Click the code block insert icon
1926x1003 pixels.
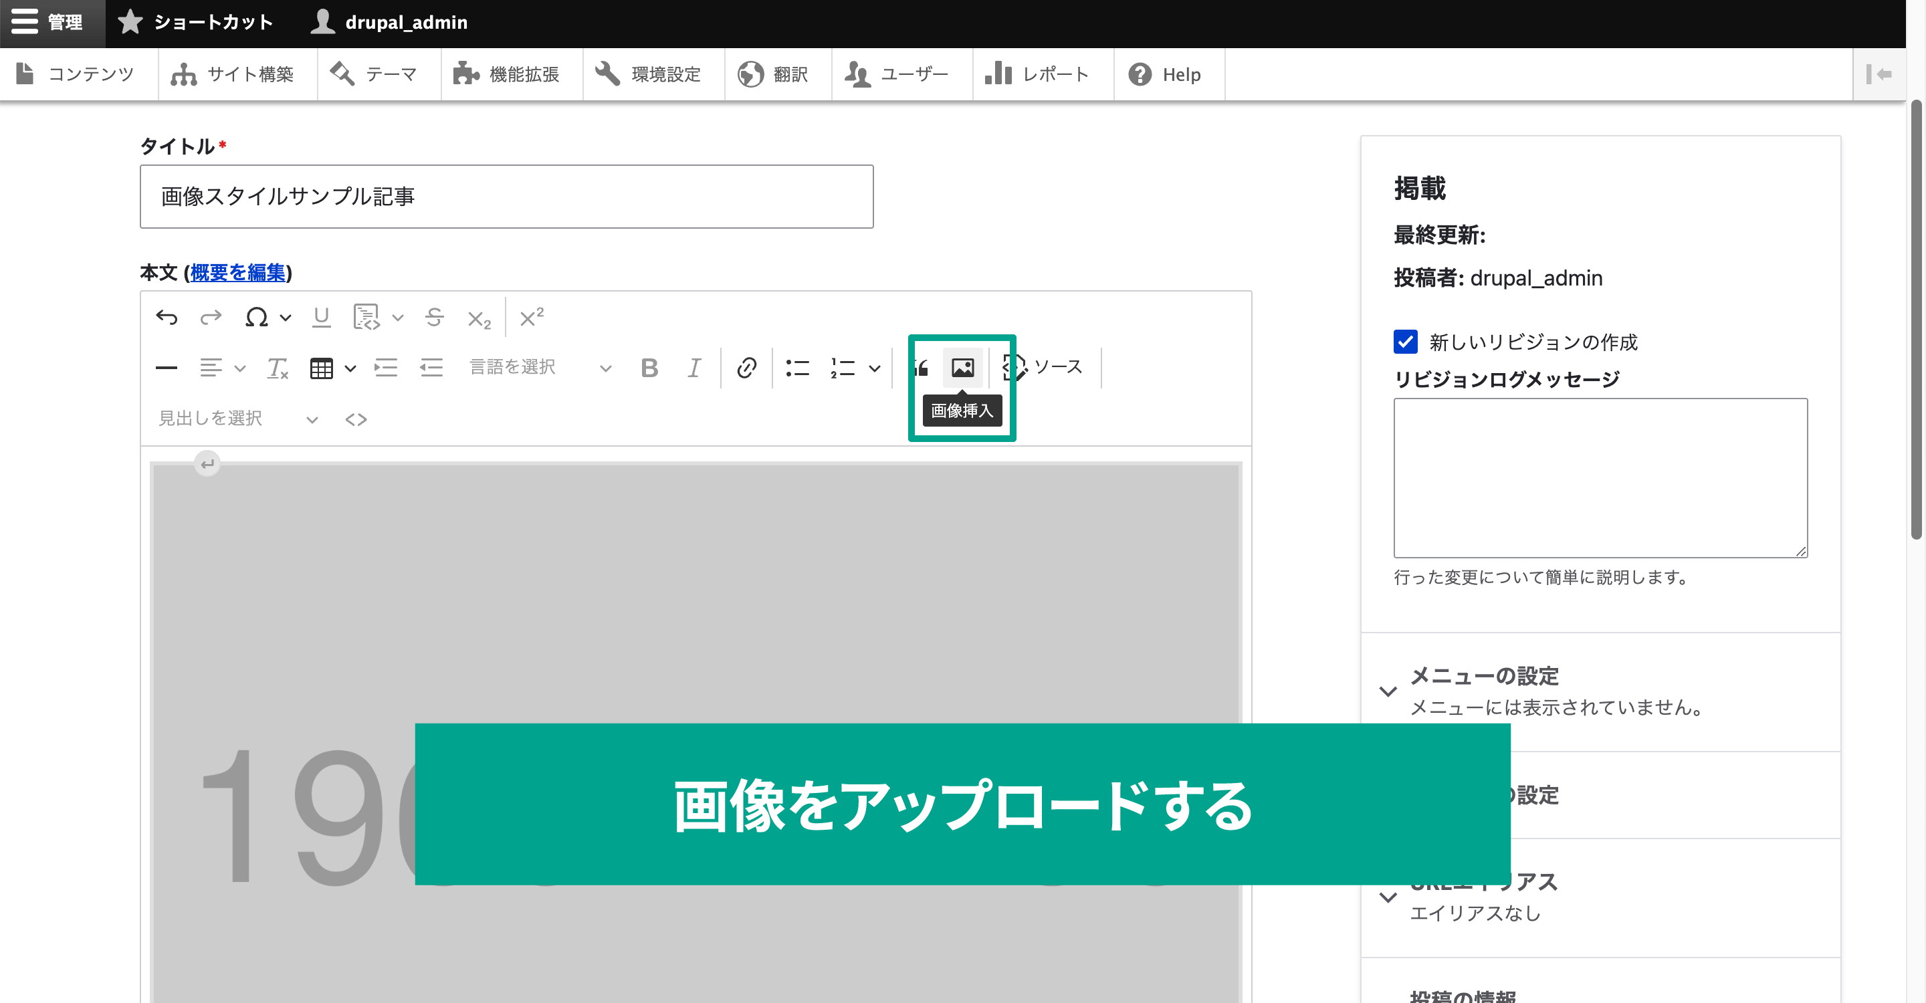(x=367, y=318)
